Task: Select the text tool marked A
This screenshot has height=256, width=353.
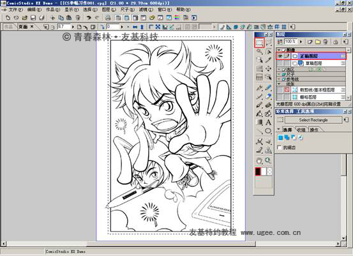Action: (x=268, y=123)
